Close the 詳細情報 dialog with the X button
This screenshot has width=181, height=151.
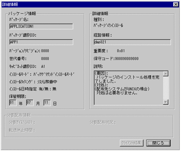176,5
